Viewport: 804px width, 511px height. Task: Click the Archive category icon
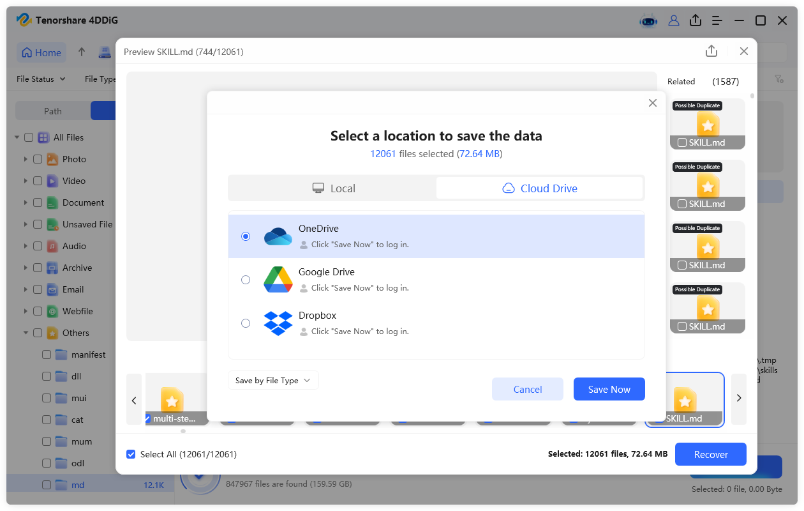pyautogui.click(x=53, y=268)
